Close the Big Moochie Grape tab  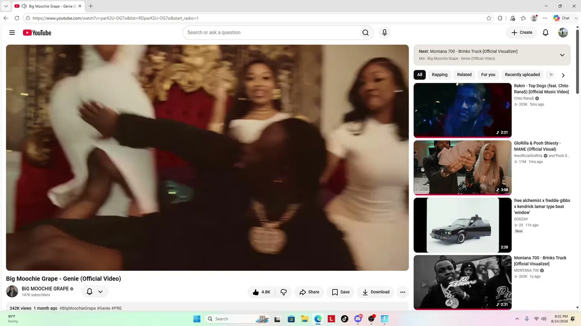80,6
